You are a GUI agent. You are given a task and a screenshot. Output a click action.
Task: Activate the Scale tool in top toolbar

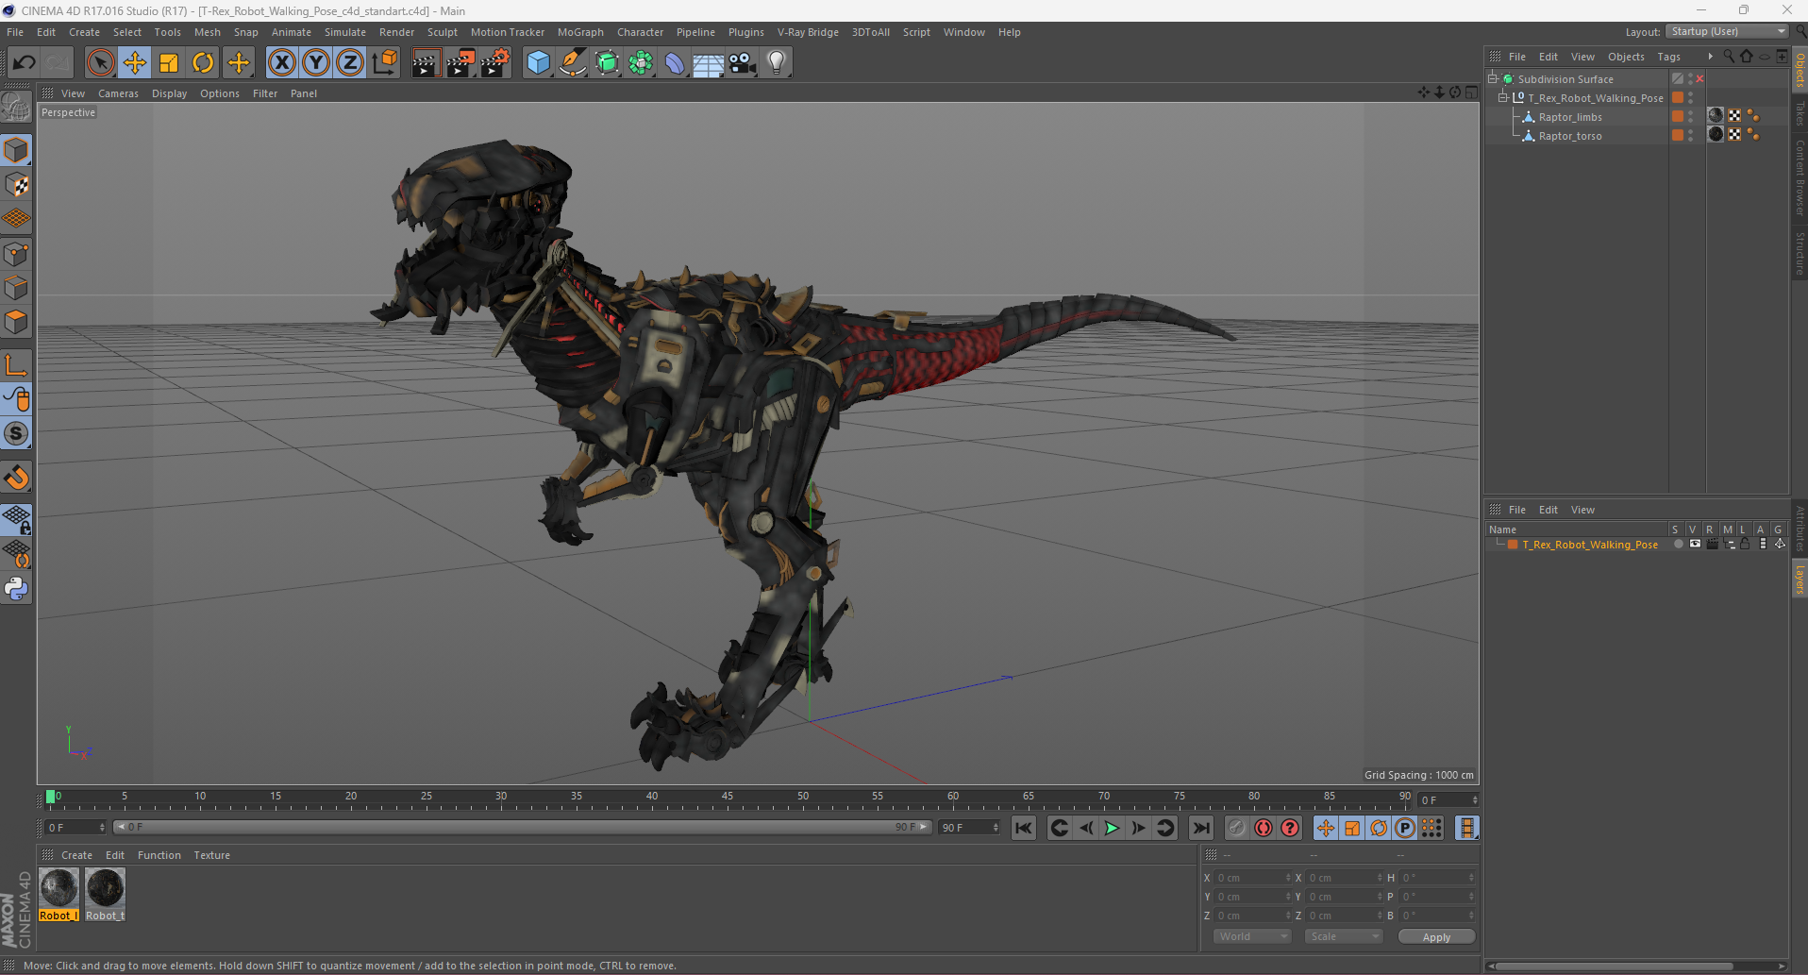(x=169, y=62)
